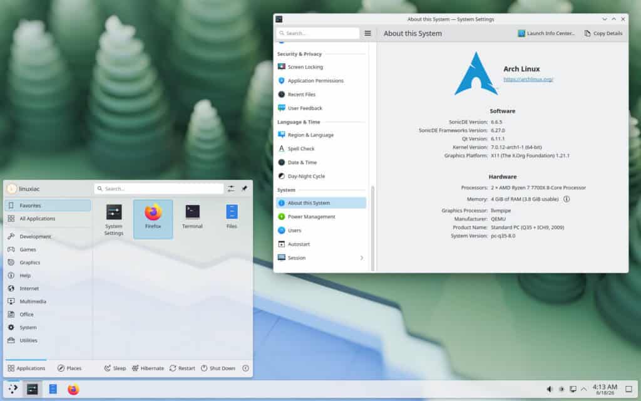Switch to Places tab in launcher
The width and height of the screenshot is (641, 401).
click(x=69, y=368)
